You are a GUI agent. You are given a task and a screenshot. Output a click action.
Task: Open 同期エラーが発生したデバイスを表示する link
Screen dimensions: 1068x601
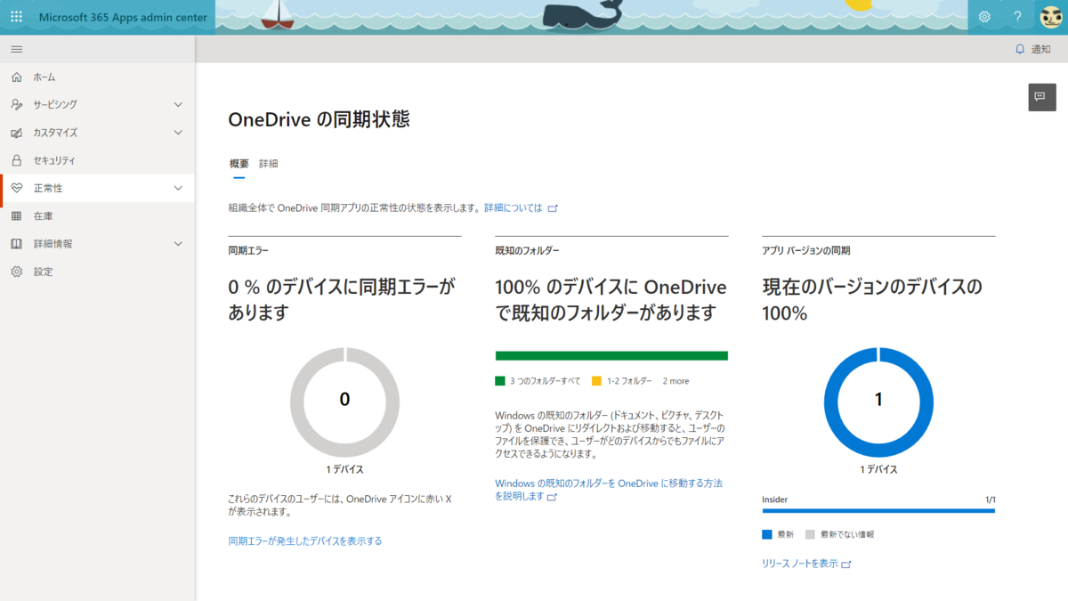point(305,540)
